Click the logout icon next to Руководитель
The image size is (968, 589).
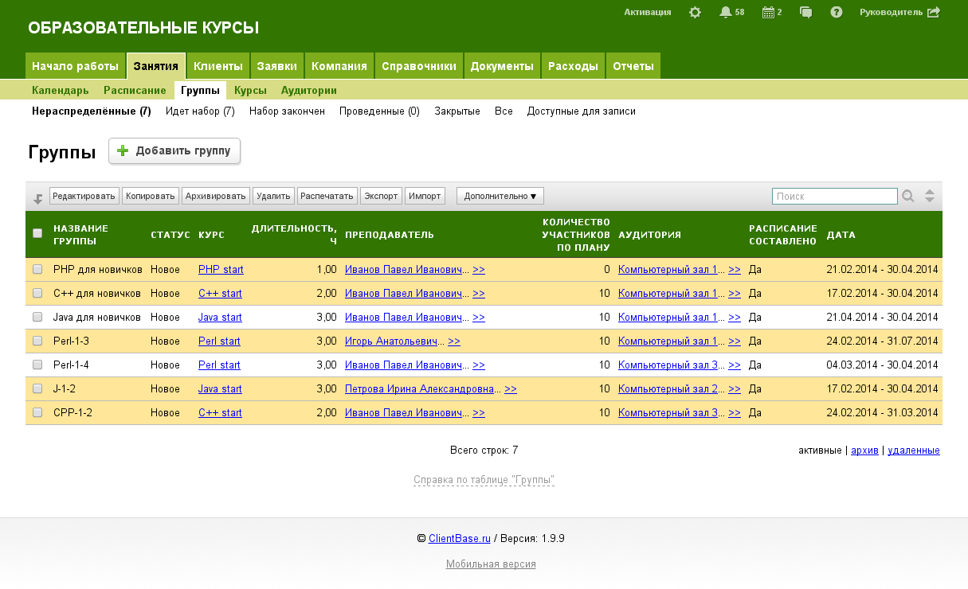pos(934,12)
